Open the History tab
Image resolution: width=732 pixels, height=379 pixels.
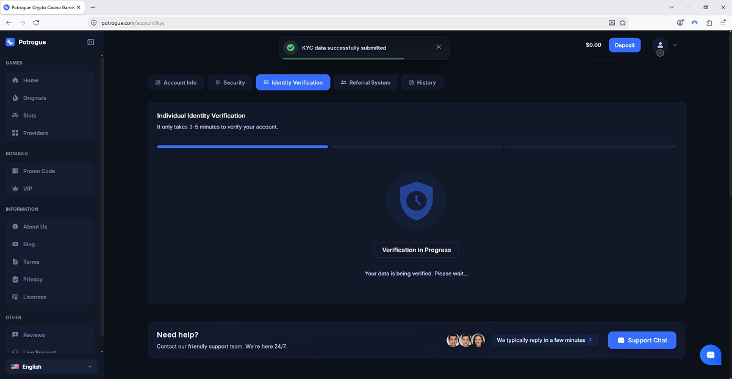click(x=422, y=82)
